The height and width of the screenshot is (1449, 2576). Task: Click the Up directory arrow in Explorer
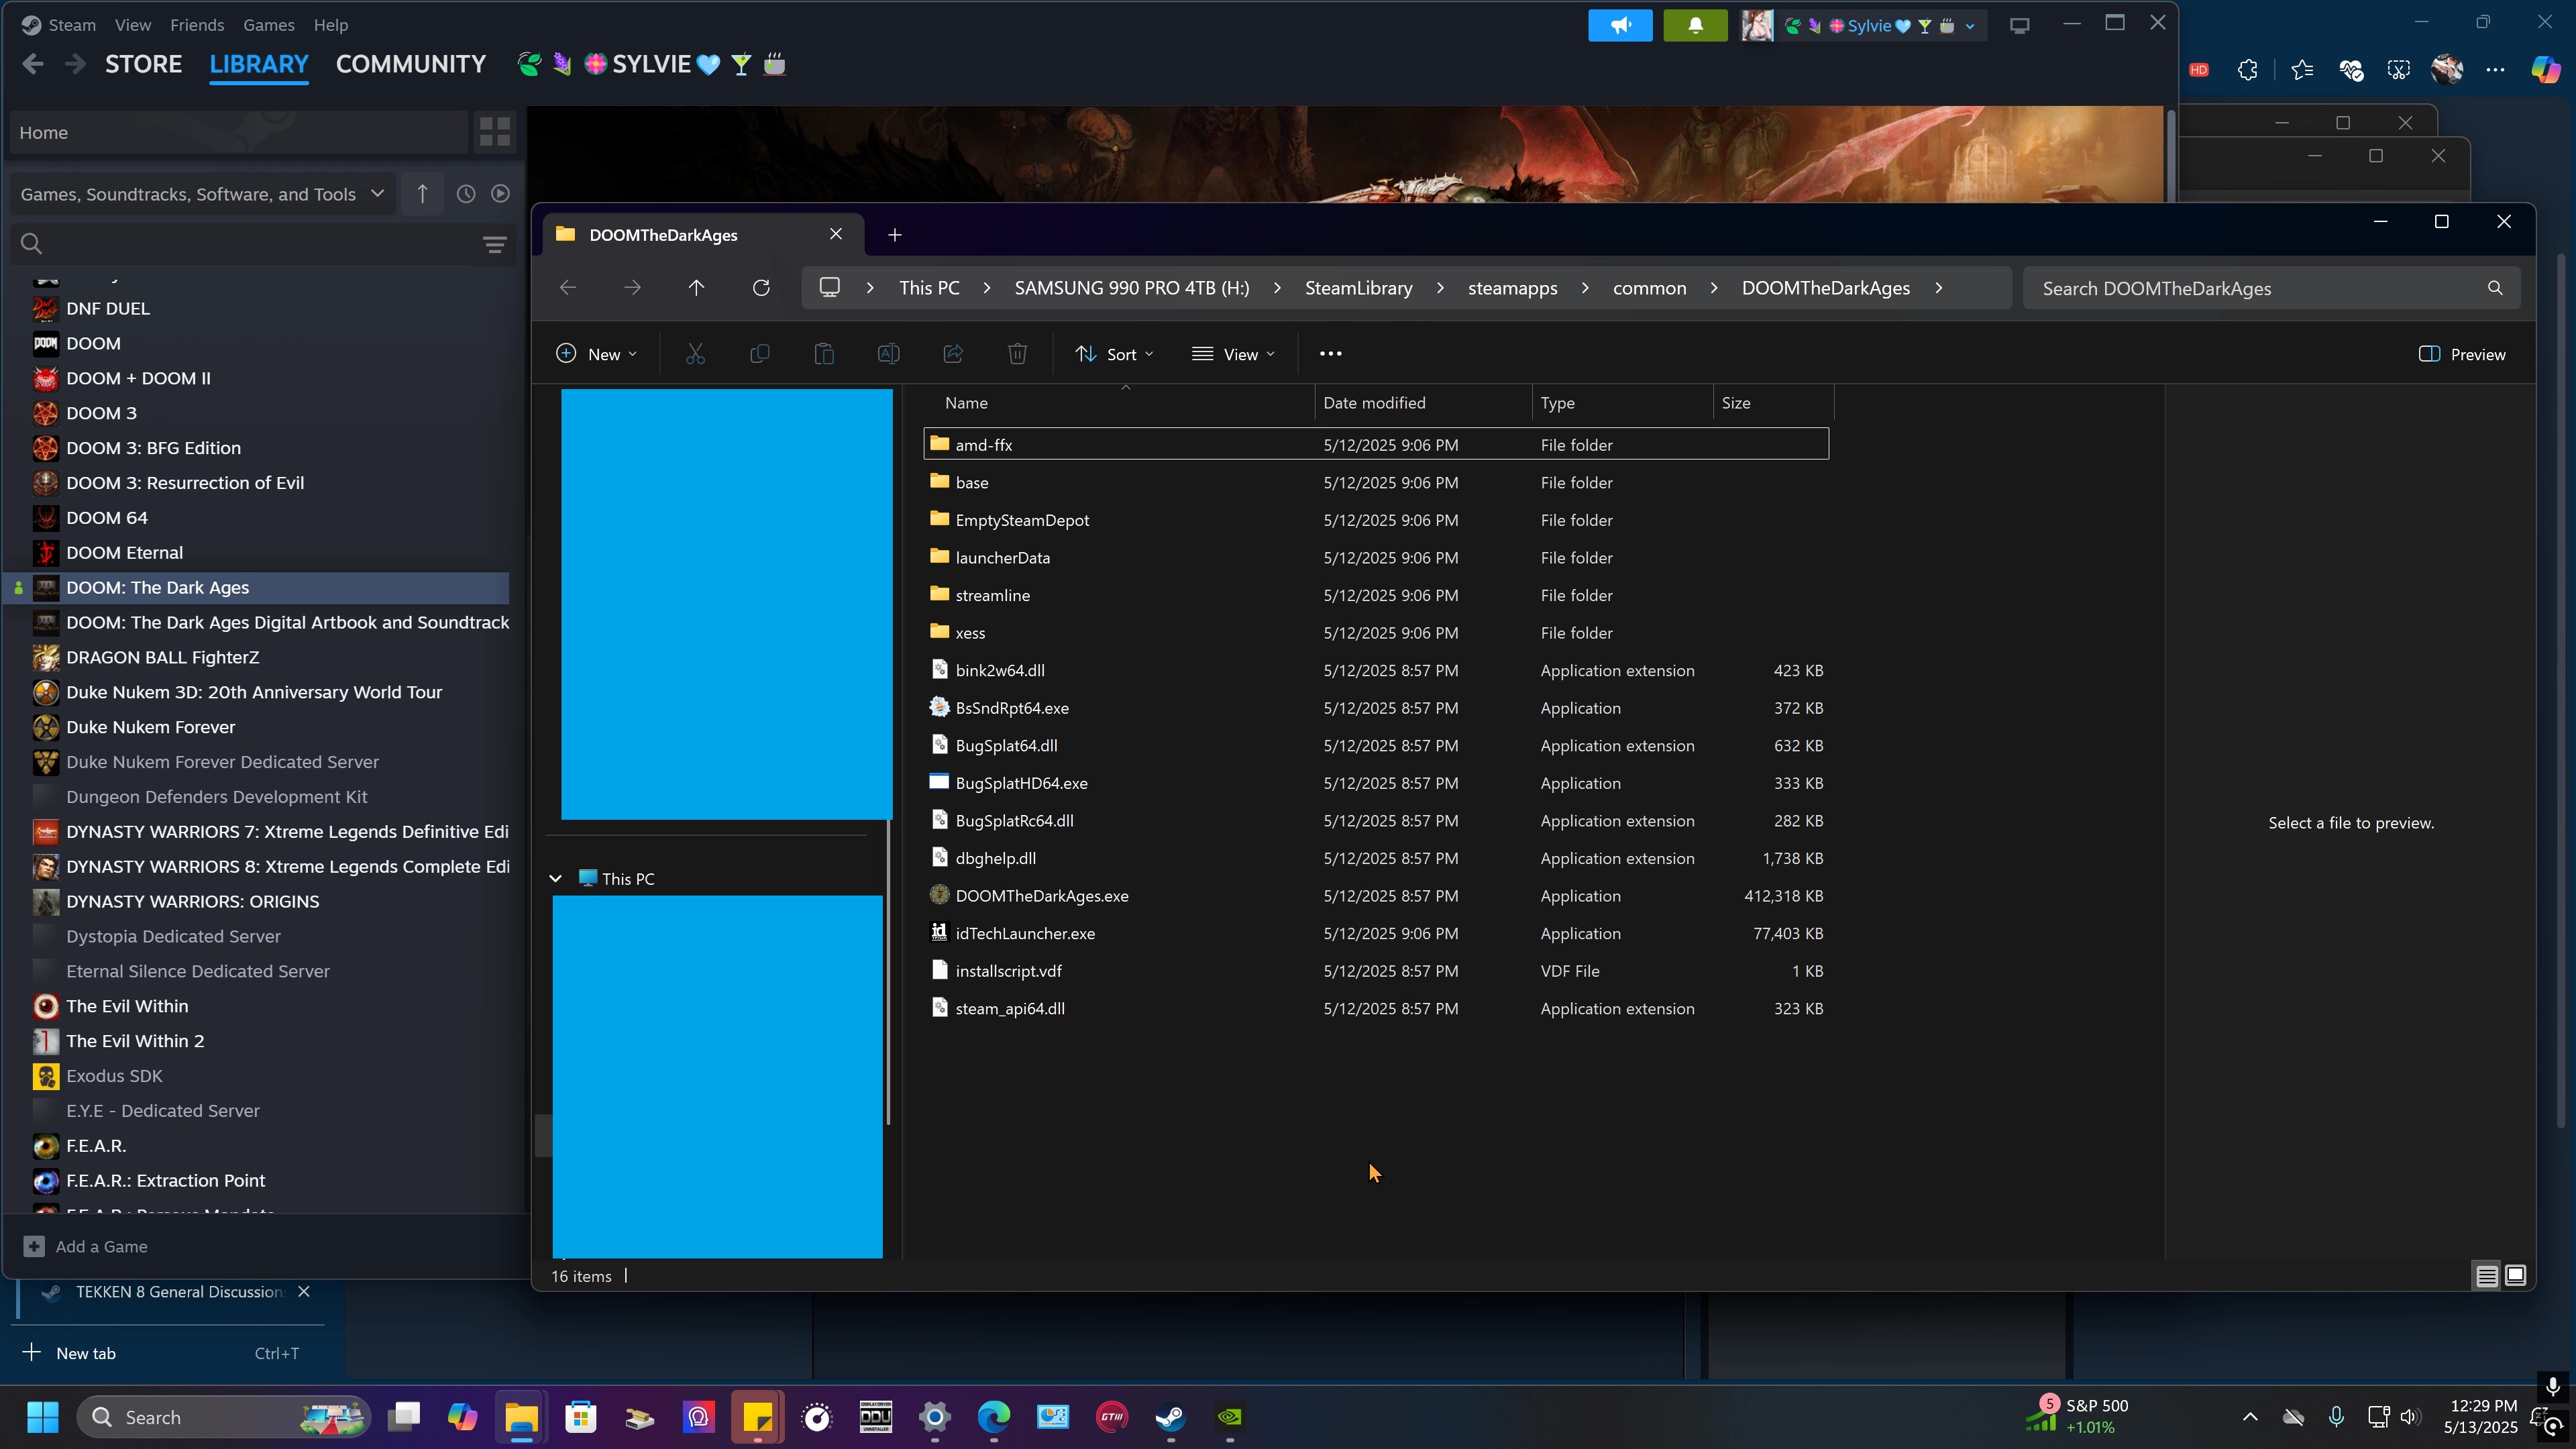pyautogui.click(x=697, y=288)
